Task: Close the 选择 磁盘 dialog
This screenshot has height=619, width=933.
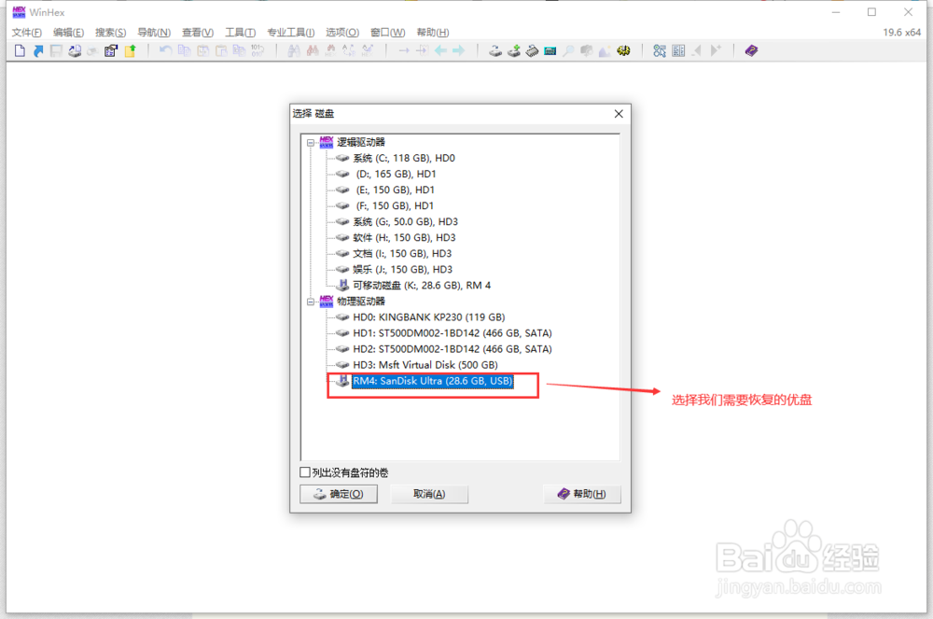Action: tap(619, 114)
